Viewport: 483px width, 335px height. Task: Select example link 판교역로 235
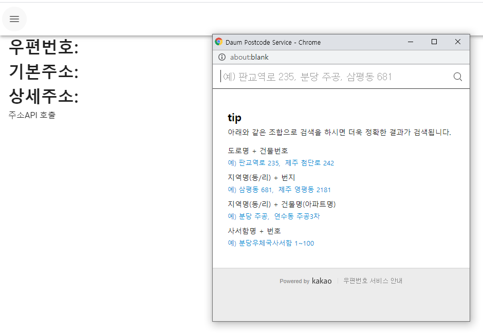click(259, 163)
